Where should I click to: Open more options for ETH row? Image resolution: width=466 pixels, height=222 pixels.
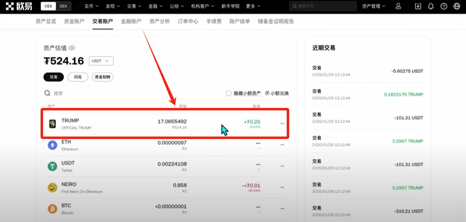(x=282, y=145)
